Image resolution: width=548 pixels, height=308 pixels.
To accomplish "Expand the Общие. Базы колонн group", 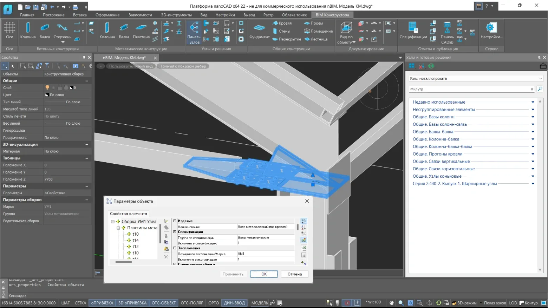I will (x=533, y=117).
